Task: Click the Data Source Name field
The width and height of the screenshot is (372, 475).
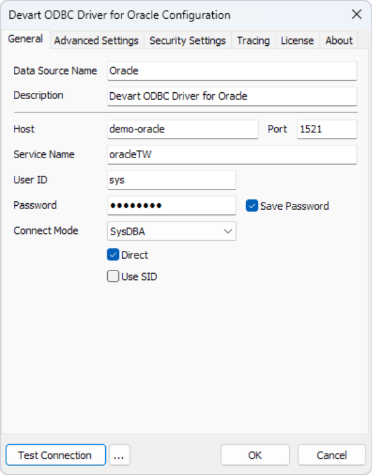Action: coord(232,71)
